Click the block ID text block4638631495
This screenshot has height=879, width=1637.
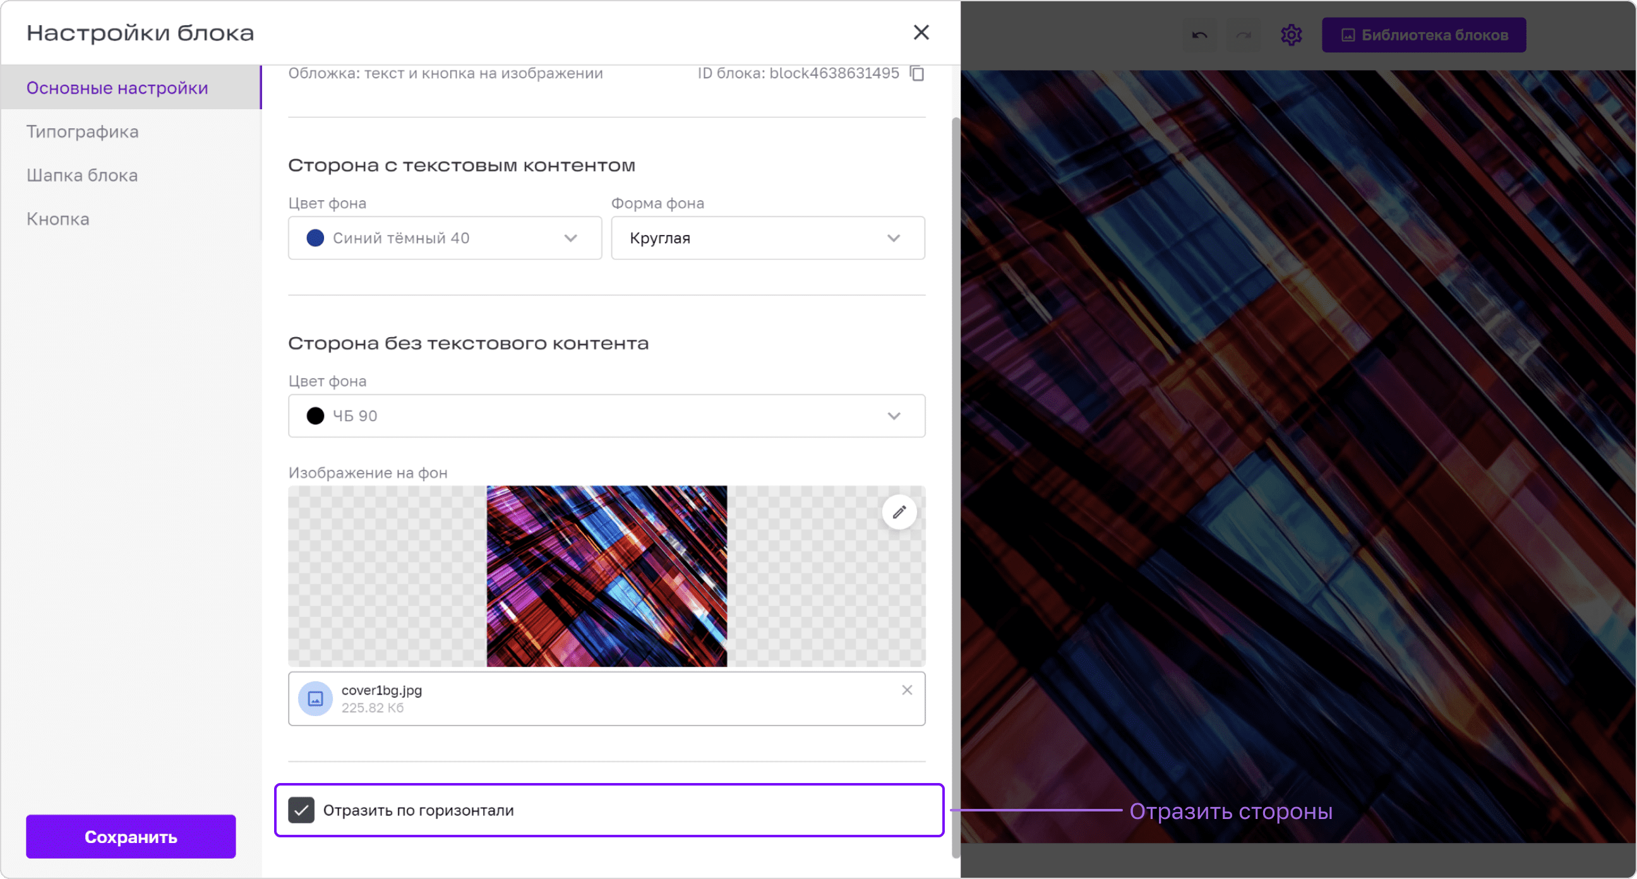point(834,74)
